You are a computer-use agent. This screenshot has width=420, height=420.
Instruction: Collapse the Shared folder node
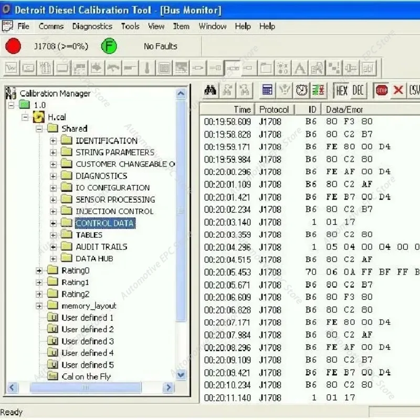click(x=39, y=129)
